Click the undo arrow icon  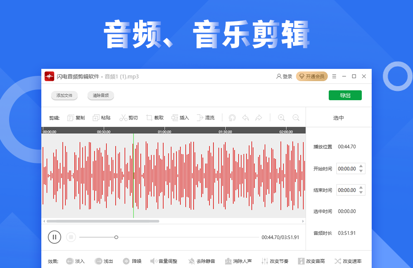tap(245, 118)
